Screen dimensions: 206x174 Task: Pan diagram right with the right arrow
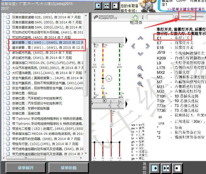click(x=148, y=46)
